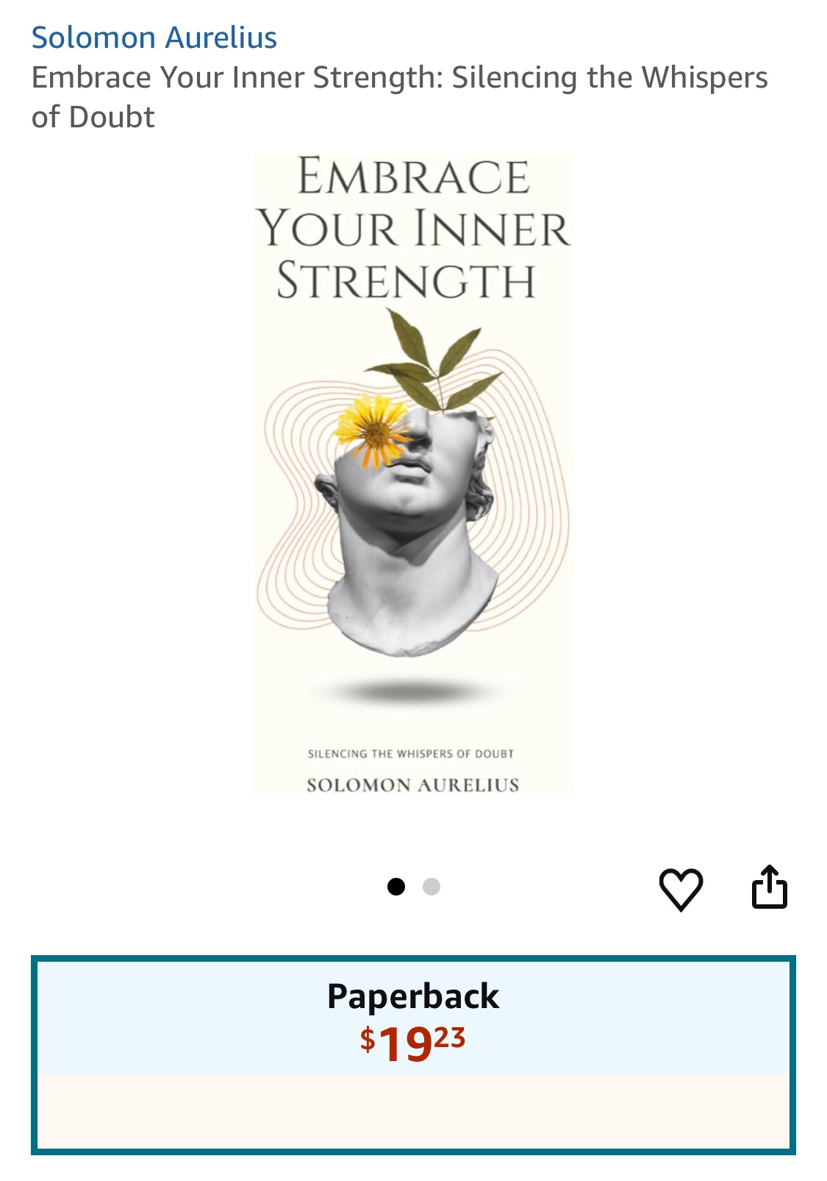Click the $19.23 paperback price

(x=413, y=1043)
